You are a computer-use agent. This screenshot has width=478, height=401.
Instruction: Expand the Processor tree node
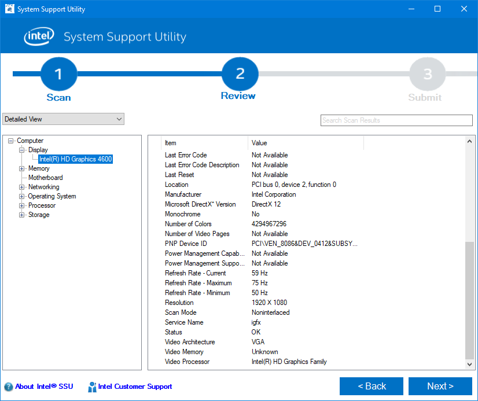tap(21, 205)
